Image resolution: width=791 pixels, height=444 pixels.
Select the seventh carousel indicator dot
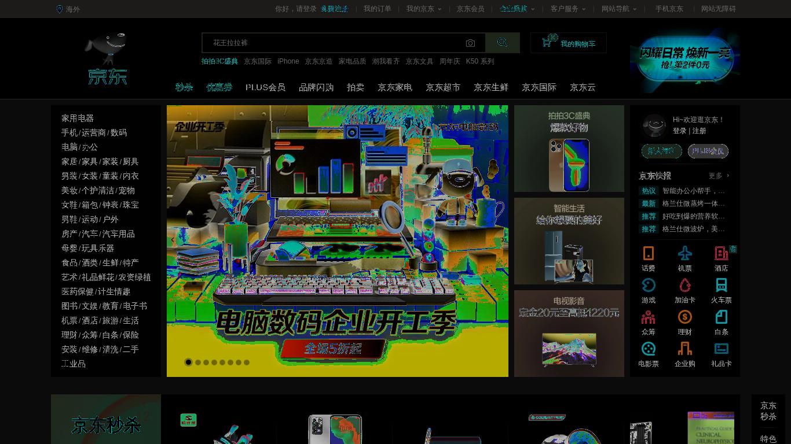point(239,362)
